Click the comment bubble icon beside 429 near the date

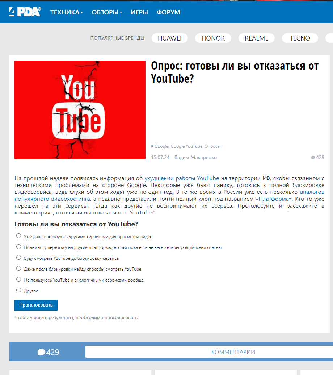point(313,157)
